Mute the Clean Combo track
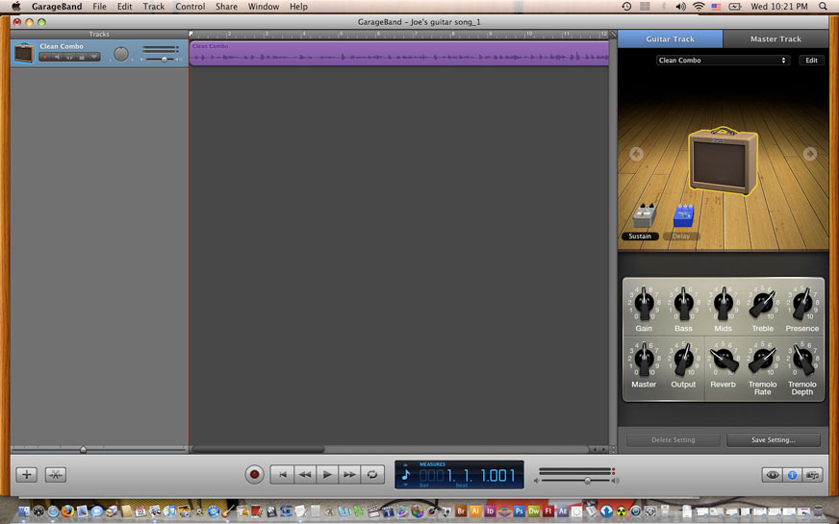 coord(57,57)
